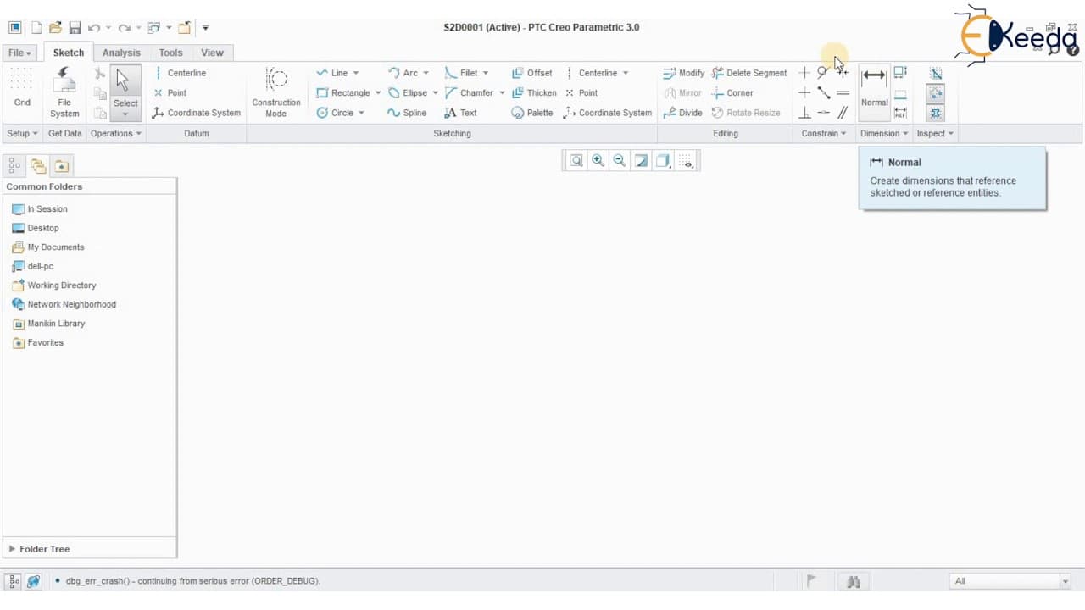1085x610 pixels.
Task: Toggle the browser display in status bar
Action: coord(33,581)
